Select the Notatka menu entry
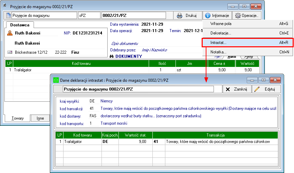 [218, 52]
